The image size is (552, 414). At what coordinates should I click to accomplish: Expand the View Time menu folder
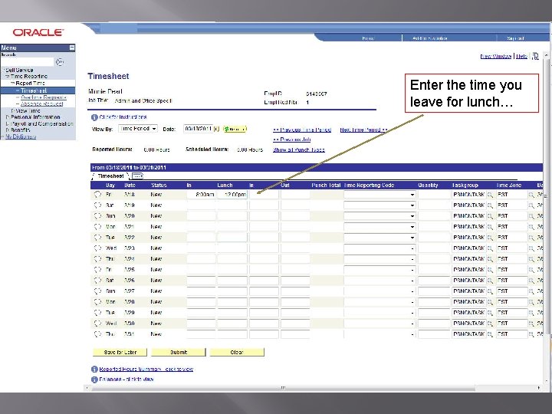13,111
